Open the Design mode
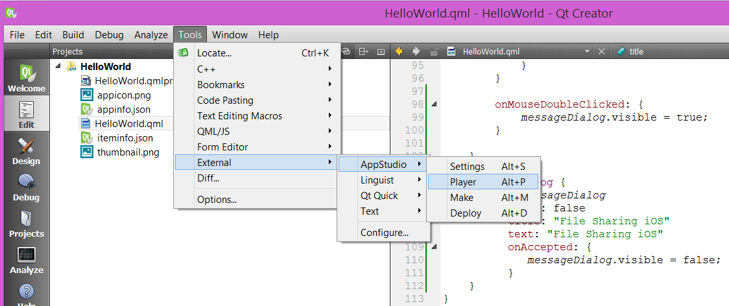 tap(27, 150)
